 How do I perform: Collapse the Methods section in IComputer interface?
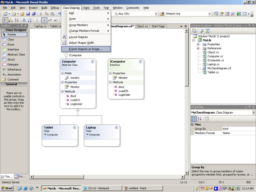pos(110,82)
